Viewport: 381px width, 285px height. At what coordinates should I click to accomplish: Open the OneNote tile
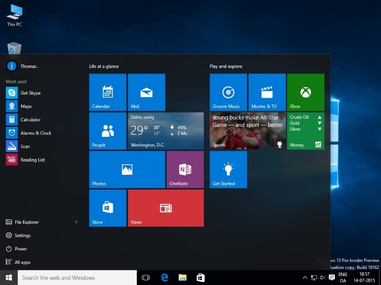(185, 169)
